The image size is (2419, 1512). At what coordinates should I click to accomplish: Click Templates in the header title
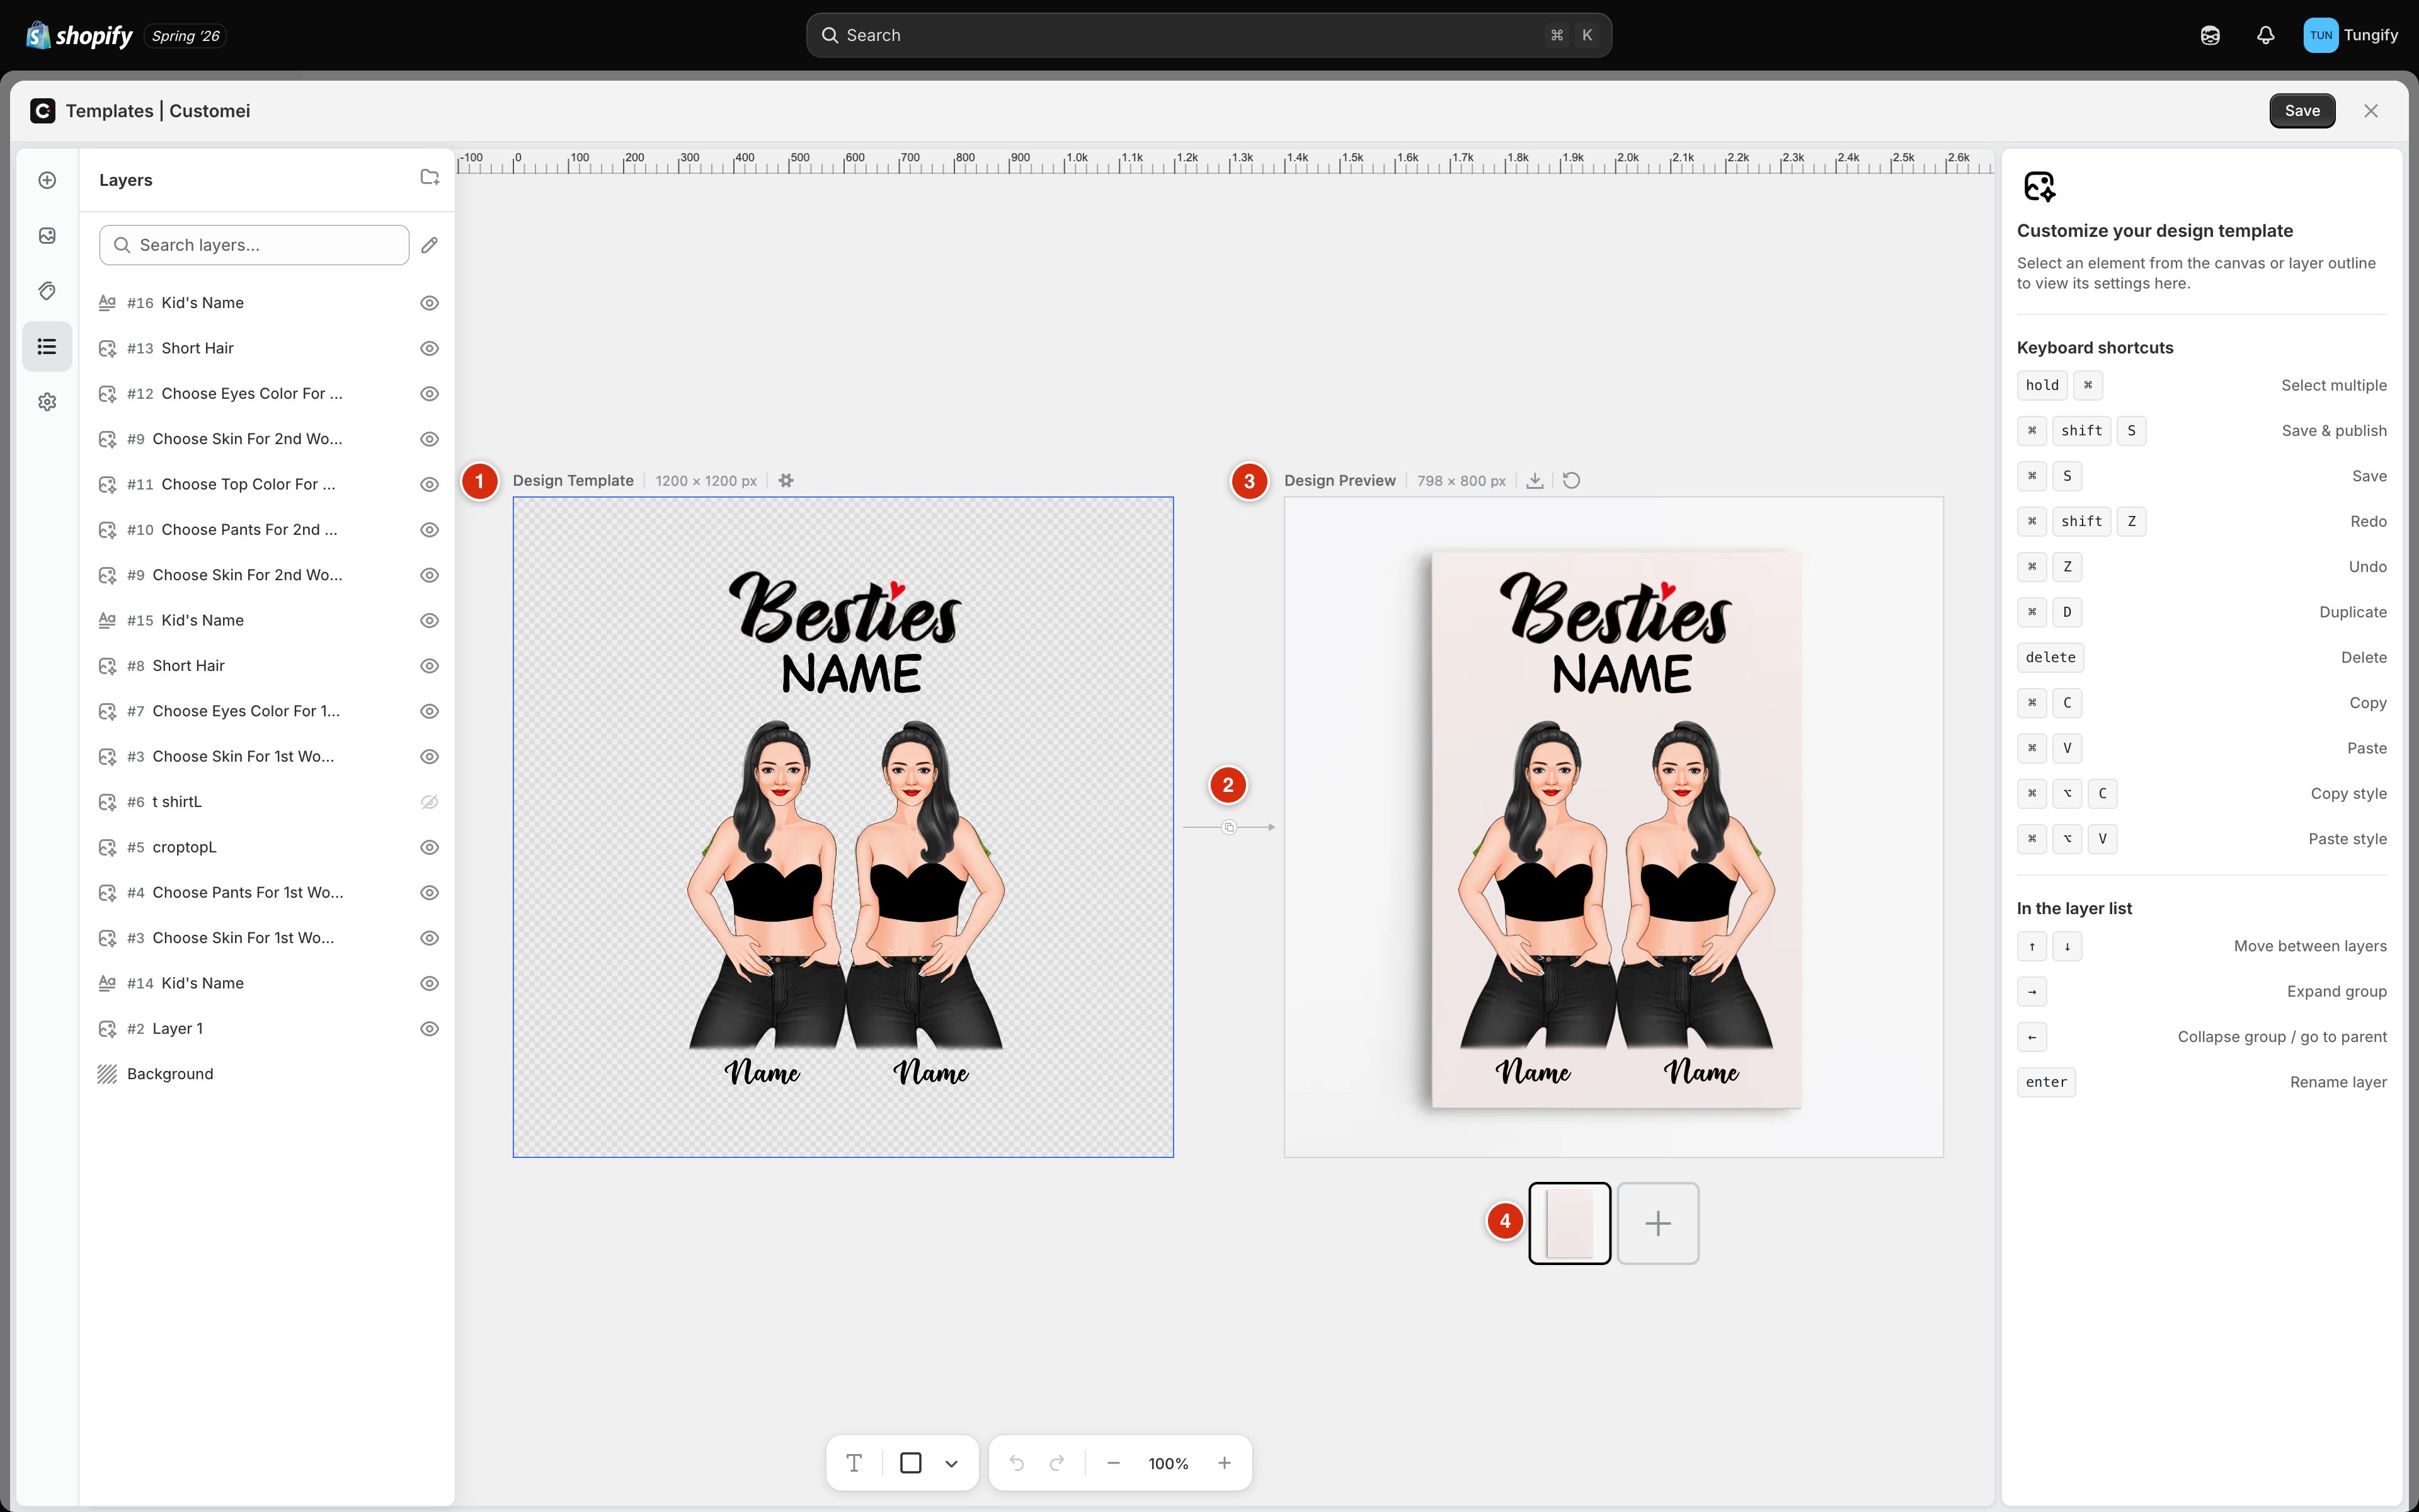(110, 111)
